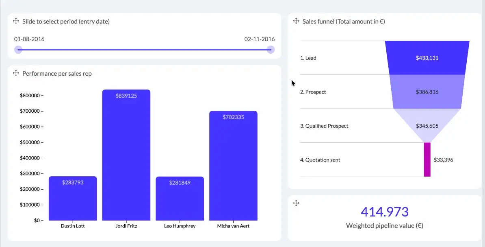Click the '3. Qualified Prospect' label
The image size is (485, 247).
coord(324,126)
